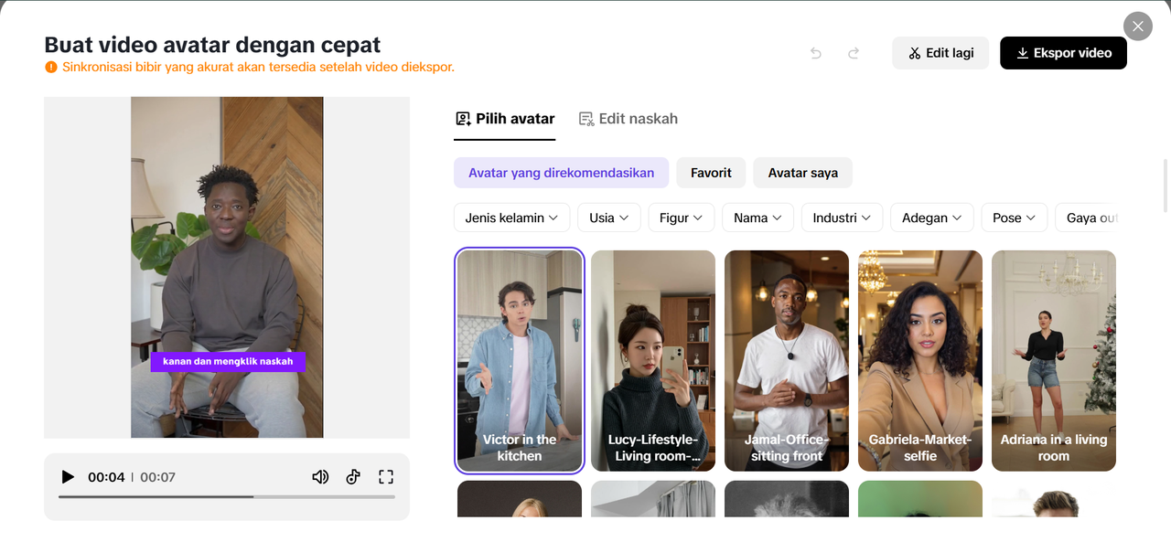Click the orange lip sync warning icon
Image resolution: width=1171 pixels, height=542 pixels.
(51, 68)
